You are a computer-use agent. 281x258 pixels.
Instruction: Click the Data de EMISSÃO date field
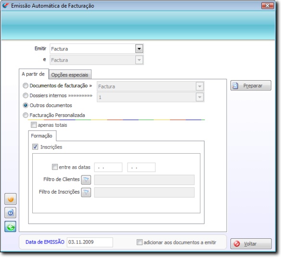coord(90,242)
